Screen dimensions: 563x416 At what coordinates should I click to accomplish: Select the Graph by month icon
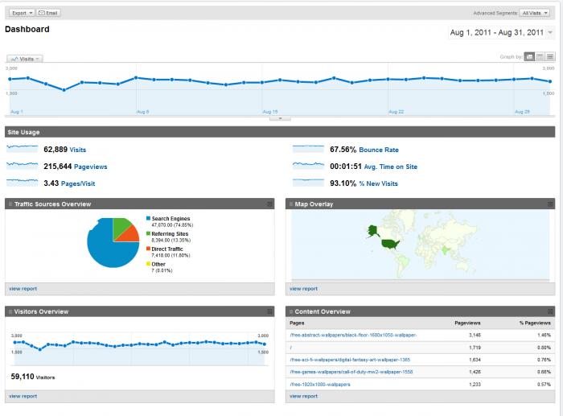550,57
